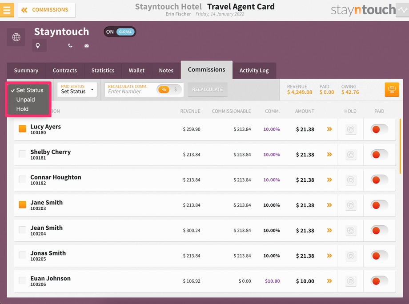This screenshot has width=409, height=304.
Task: Click hold icon for Shelby Cherry
Action: 351,155
